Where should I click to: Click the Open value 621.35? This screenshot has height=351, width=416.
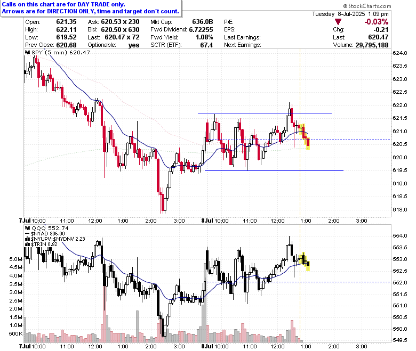(x=66, y=22)
